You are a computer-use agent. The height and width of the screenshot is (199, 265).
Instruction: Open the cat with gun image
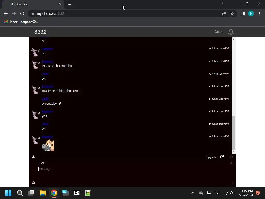(48, 145)
